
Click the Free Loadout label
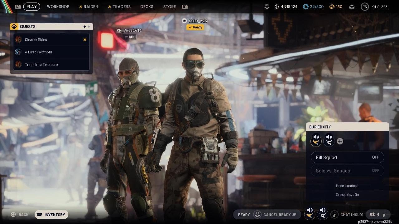347,186
